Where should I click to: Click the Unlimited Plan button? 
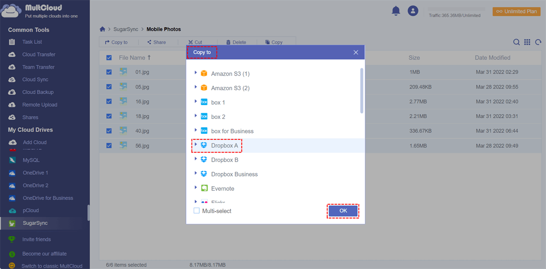pyautogui.click(x=516, y=11)
